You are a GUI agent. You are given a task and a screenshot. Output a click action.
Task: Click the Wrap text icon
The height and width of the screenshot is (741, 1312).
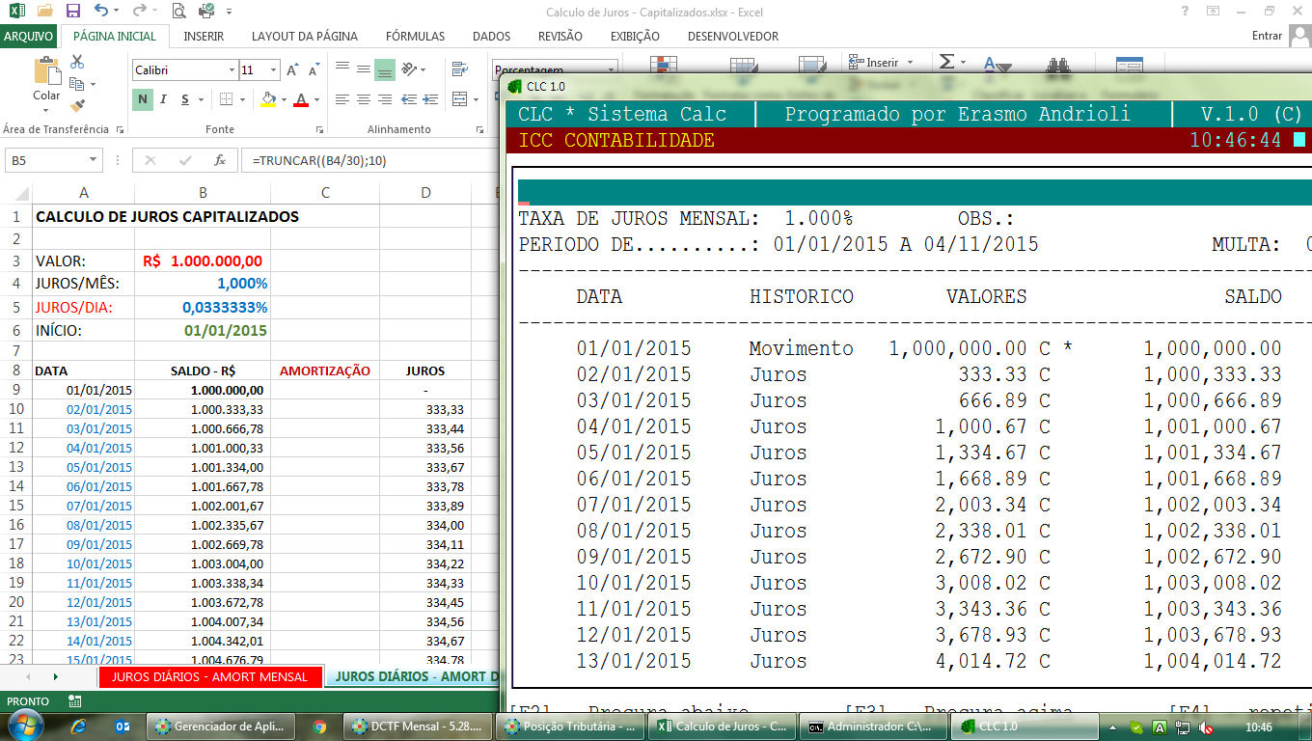point(460,70)
